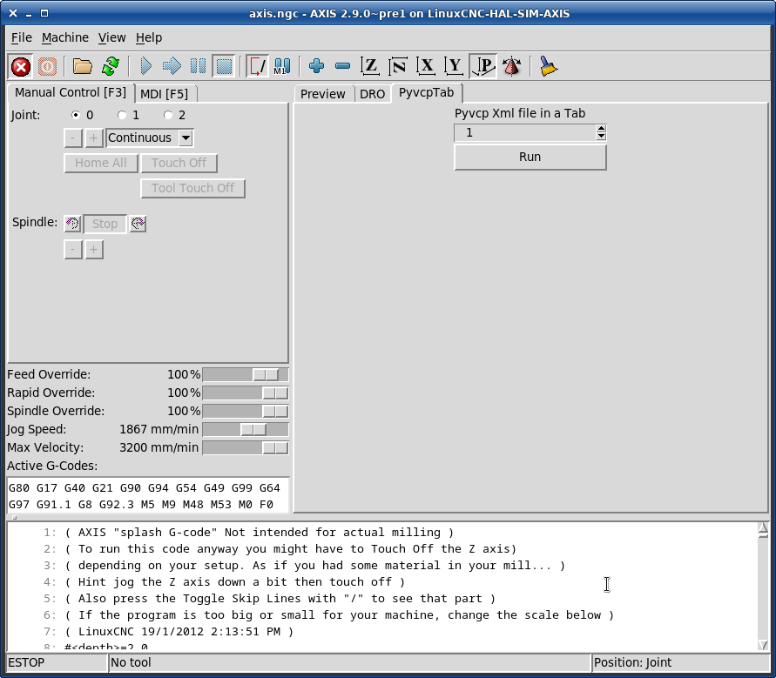Click the Run button in PyvcpTab
This screenshot has width=776, height=678.
530,158
